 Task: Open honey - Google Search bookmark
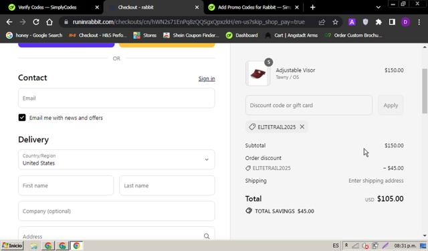pos(35,35)
